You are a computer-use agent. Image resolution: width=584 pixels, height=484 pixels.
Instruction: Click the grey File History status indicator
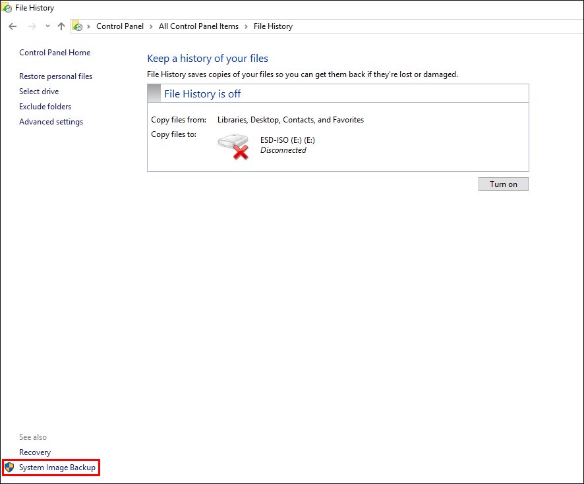[154, 94]
